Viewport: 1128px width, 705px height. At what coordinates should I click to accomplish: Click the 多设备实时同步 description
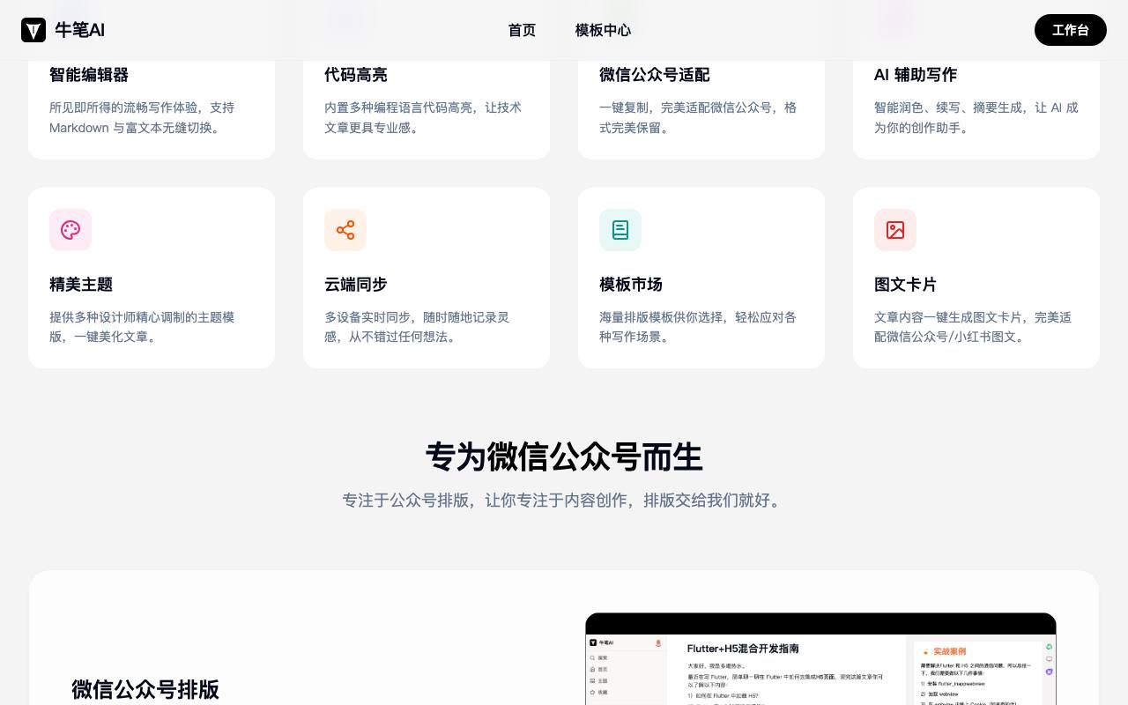click(x=417, y=327)
